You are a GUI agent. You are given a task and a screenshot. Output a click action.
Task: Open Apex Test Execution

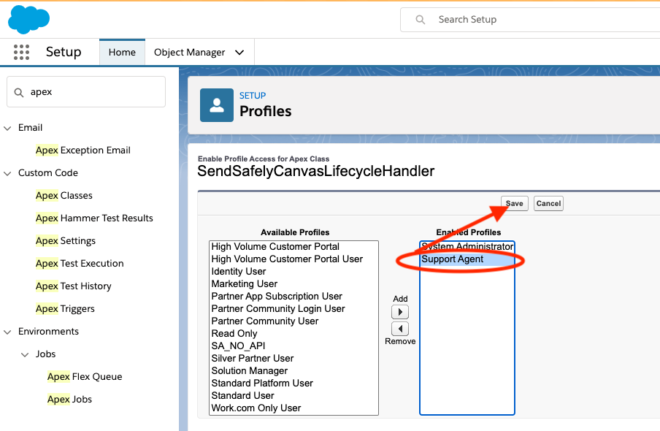coord(80,263)
